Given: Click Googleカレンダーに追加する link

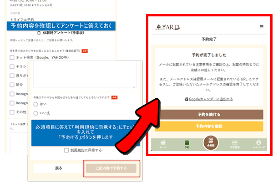Looking at the screenshot, I should point(211,99).
